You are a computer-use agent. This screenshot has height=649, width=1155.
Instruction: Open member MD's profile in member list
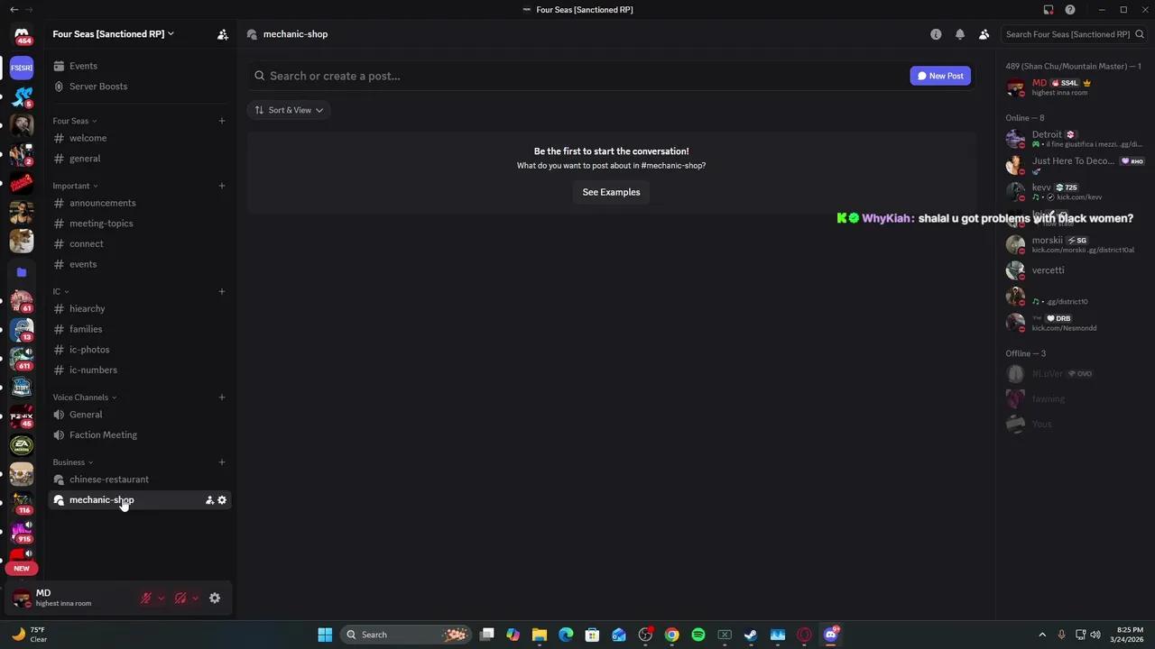tap(1074, 87)
